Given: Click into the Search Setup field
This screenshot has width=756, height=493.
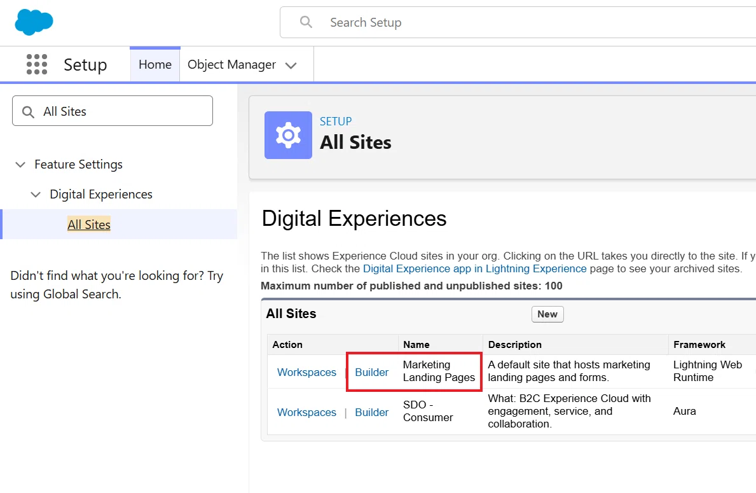Looking at the screenshot, I should [518, 22].
